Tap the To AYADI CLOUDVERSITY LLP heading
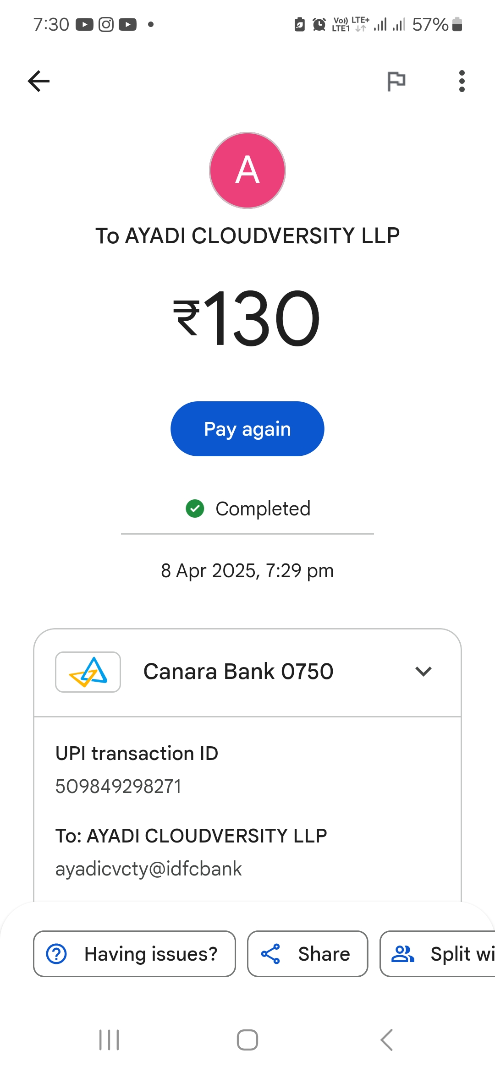The image size is (495, 1072). 247,236
